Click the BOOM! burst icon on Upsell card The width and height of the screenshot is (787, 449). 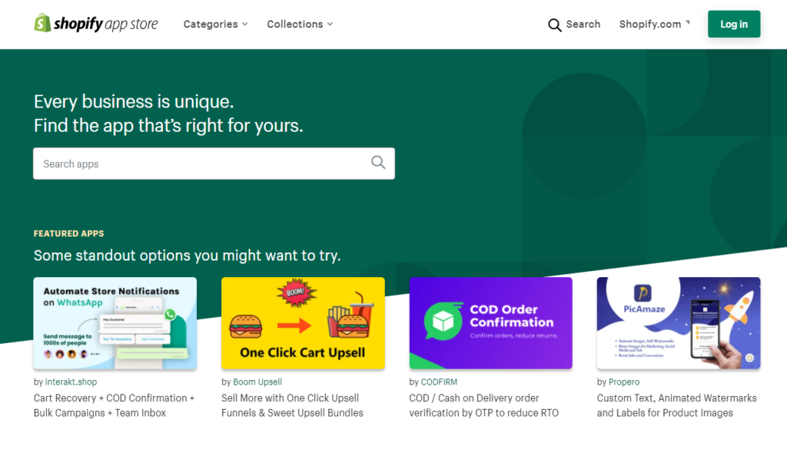point(296,292)
